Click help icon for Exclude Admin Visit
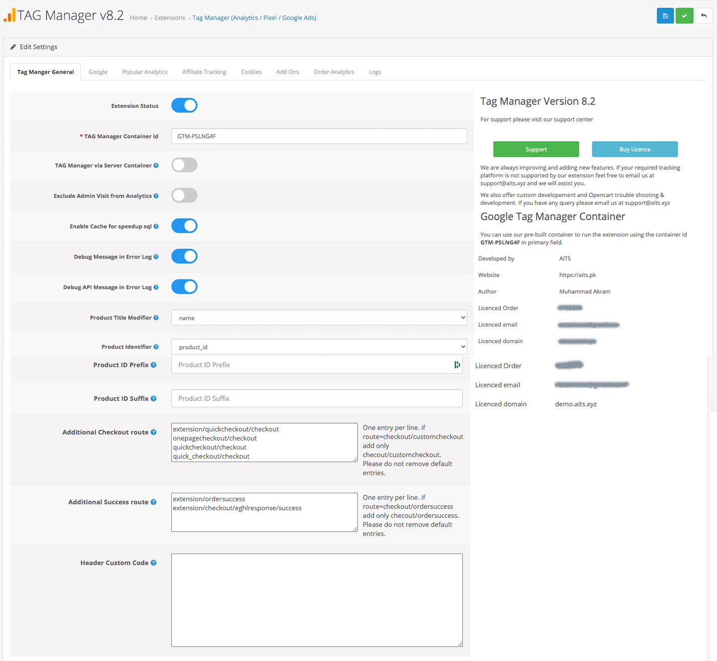The width and height of the screenshot is (717, 661). tap(156, 196)
